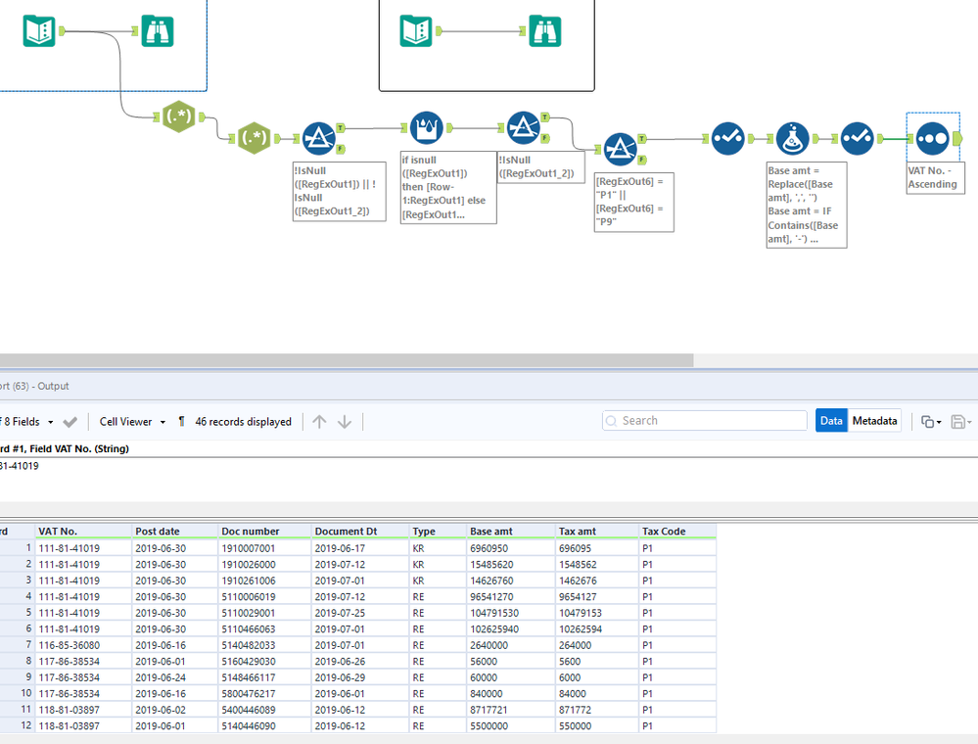Select row number 8 header

17,661
